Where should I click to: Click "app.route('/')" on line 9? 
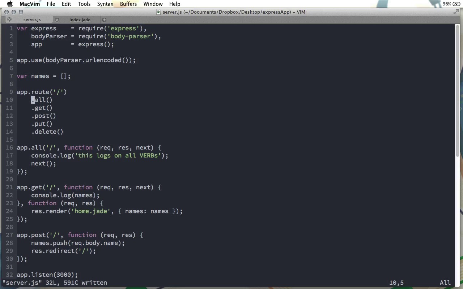point(42,92)
